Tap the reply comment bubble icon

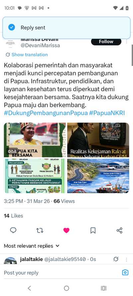click(x=13, y=230)
